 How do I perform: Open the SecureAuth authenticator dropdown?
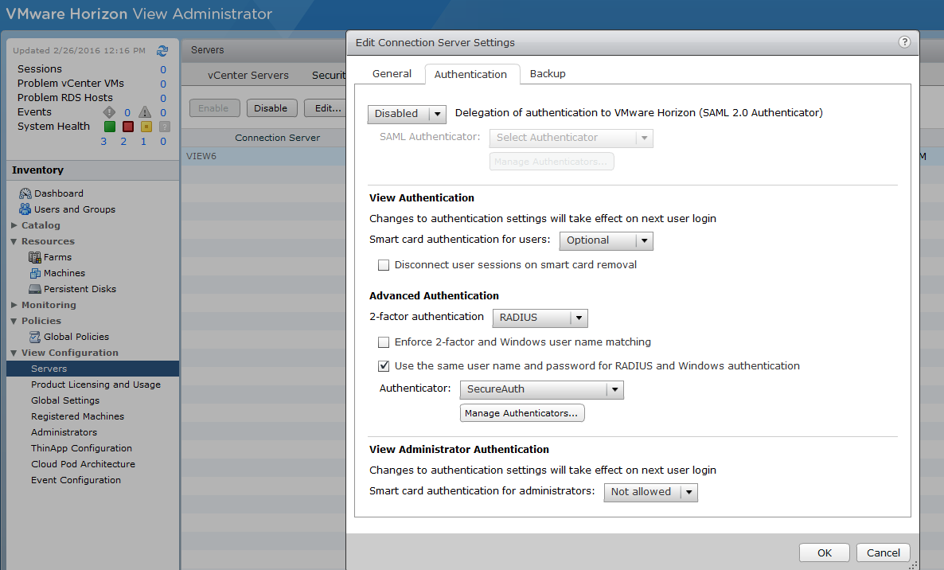541,389
